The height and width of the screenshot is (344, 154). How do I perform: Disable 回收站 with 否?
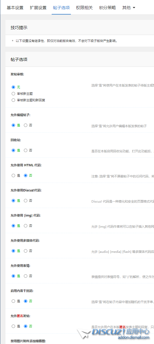(25, 150)
